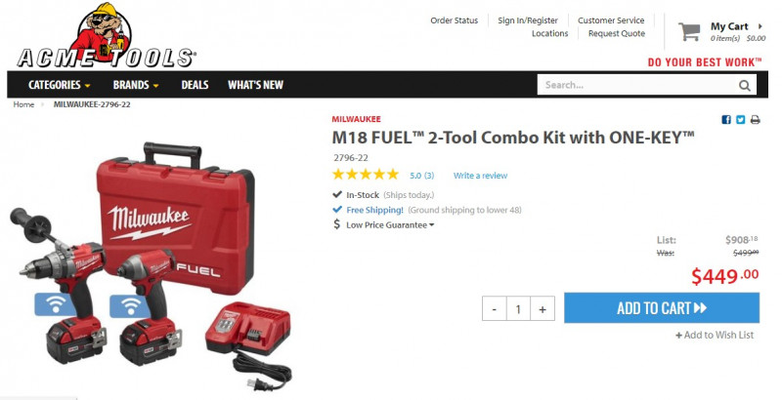Click the Add to Wish List link
Viewport: 782px width, 400px height.
click(x=715, y=336)
